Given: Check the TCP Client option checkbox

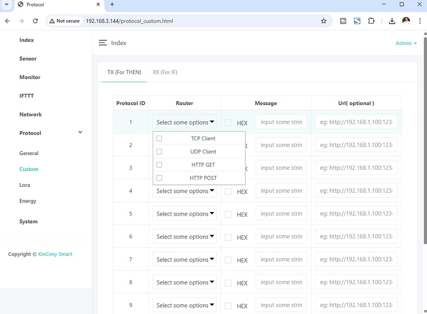Looking at the screenshot, I should [159, 139].
